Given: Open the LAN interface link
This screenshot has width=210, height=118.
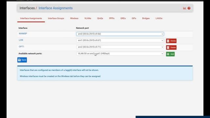Looking at the screenshot, I should click(21, 40).
